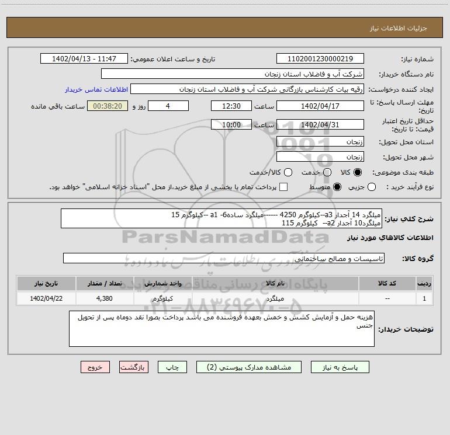Click the تعداد / مقدار column header
Image resolution: width=450 pixels, height=435 pixels.
[x=105, y=283]
